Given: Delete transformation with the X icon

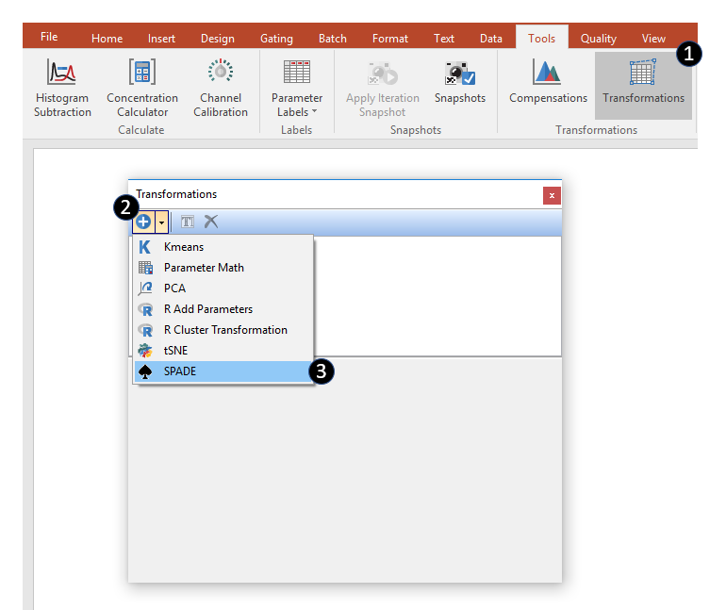Looking at the screenshot, I should tap(211, 222).
